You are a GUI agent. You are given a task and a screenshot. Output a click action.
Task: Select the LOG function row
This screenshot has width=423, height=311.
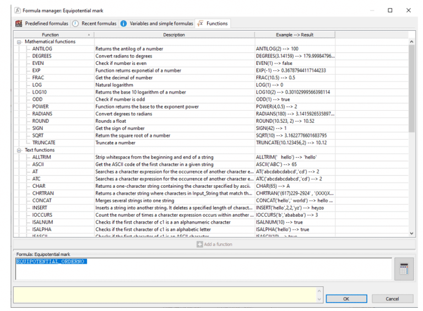click(x=37, y=85)
